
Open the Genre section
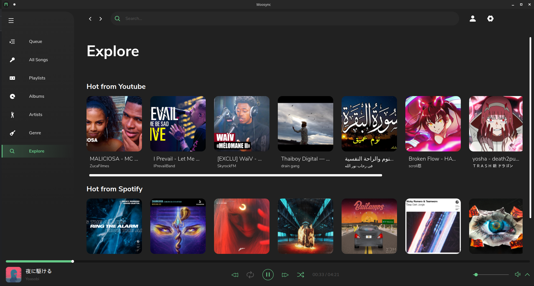click(x=38, y=133)
